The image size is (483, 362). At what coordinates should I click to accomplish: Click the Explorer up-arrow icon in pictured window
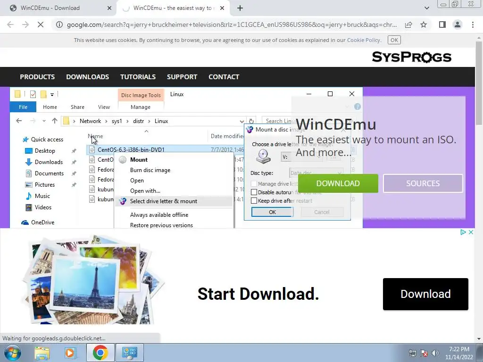[55, 121]
